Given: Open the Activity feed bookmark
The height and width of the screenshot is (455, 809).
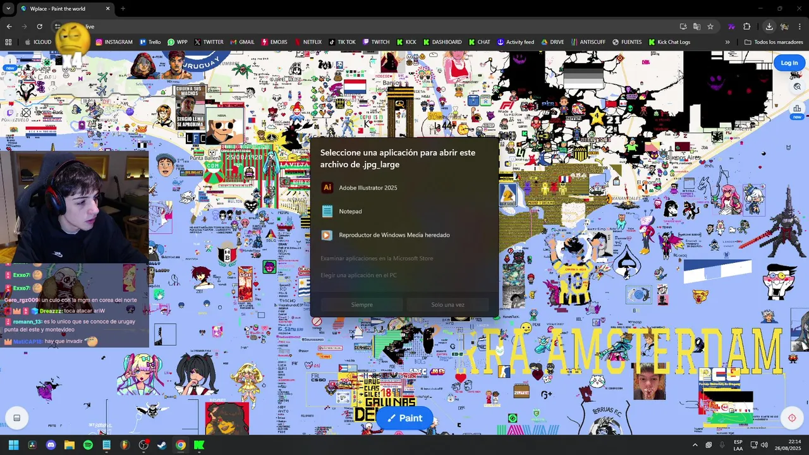Looking at the screenshot, I should [515, 42].
